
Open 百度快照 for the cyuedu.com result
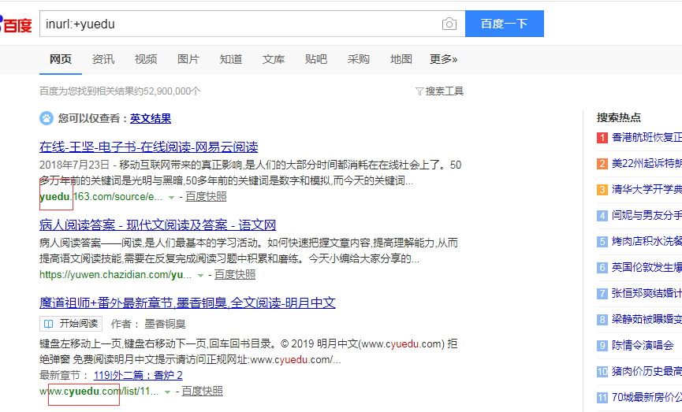[203, 392]
